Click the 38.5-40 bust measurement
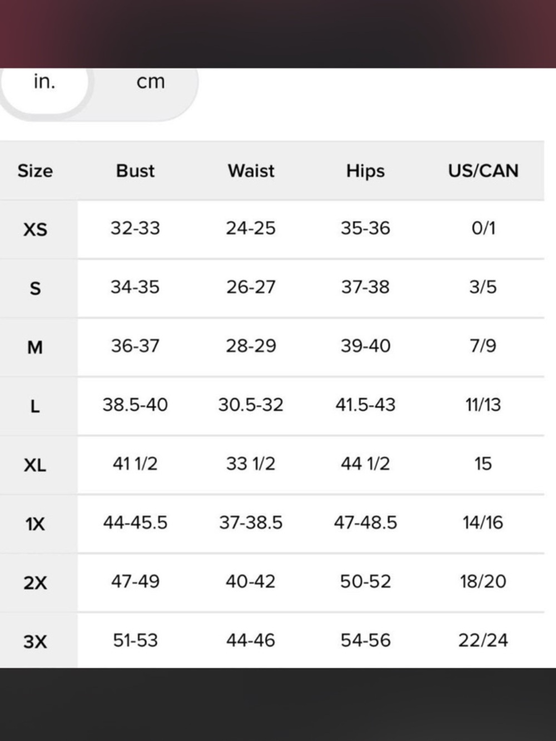Viewport: 556px width, 741px height. [135, 405]
